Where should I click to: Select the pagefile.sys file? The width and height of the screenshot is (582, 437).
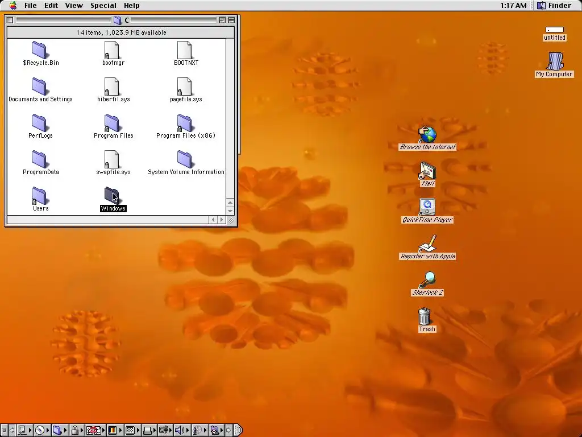(186, 90)
